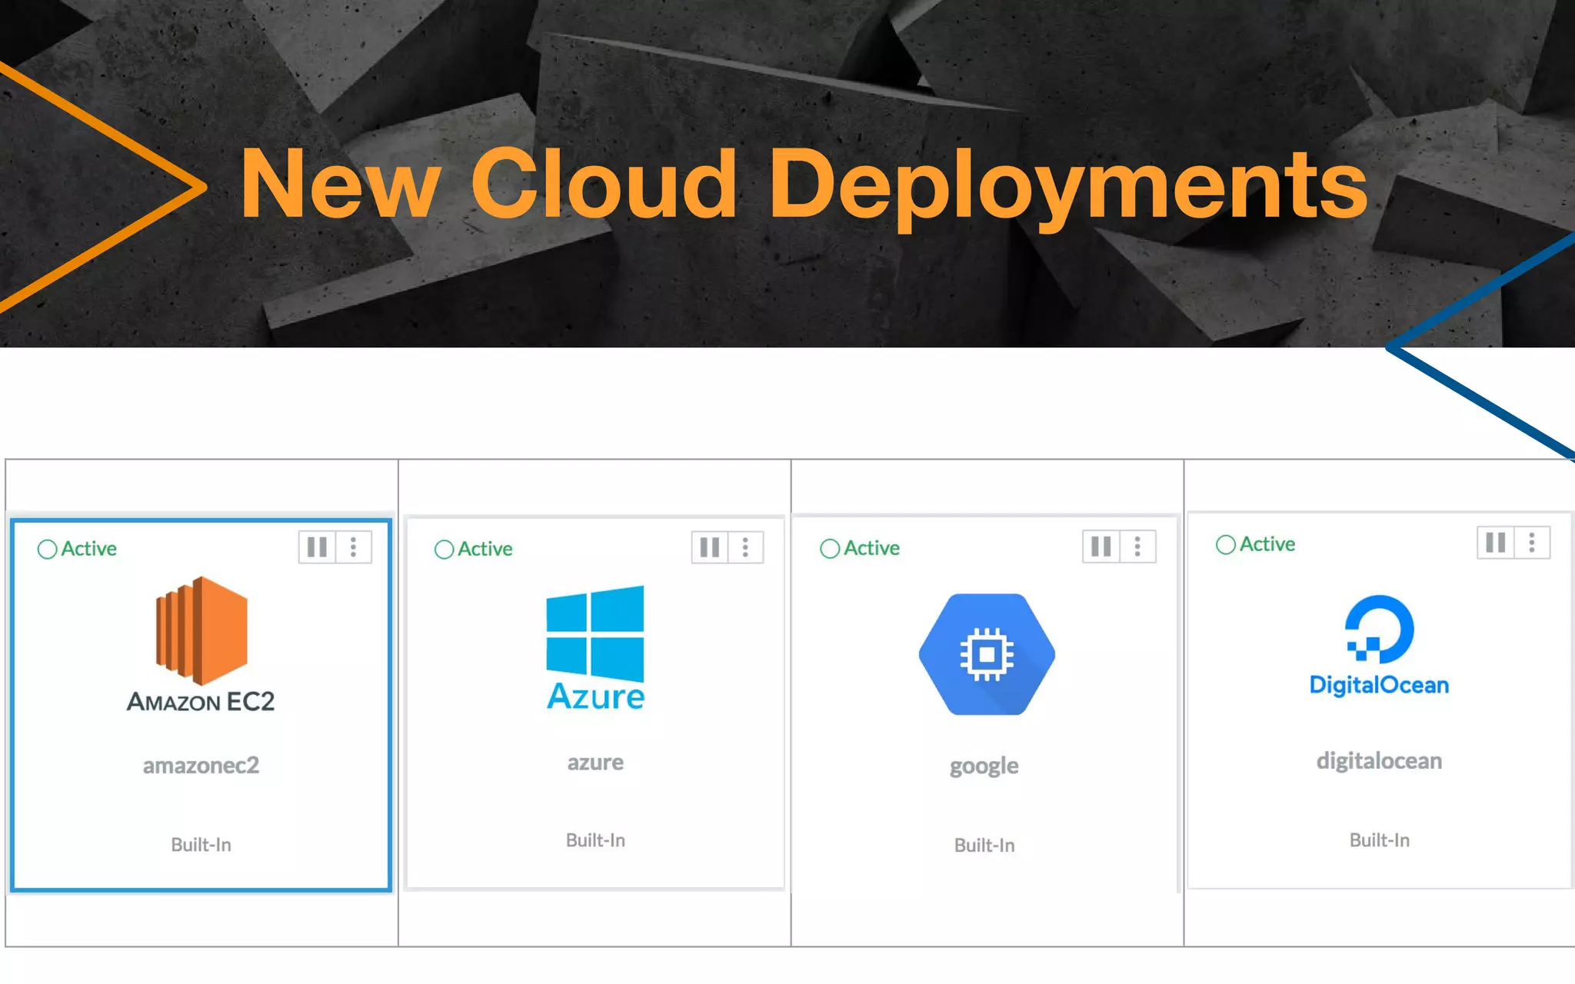Click the Active status circle on azure

coord(444,549)
